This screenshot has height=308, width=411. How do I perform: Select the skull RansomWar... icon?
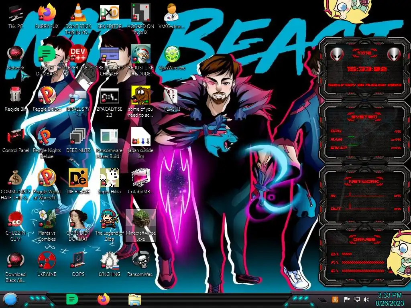pyautogui.click(x=140, y=265)
